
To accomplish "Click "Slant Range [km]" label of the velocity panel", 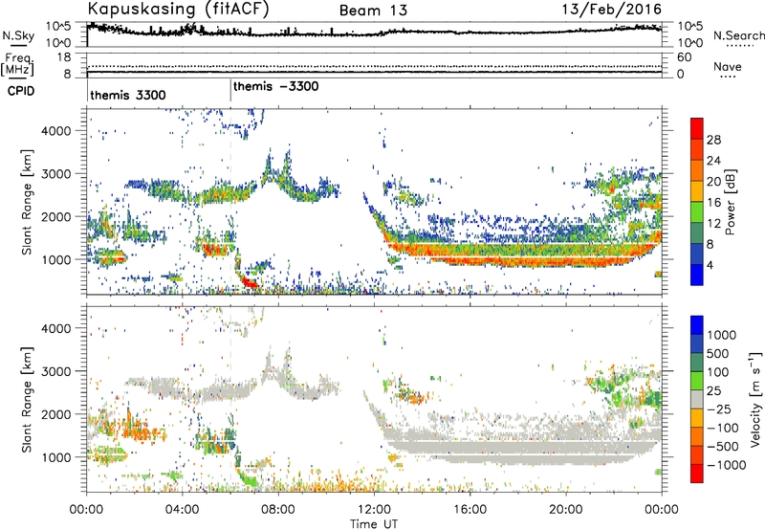I will pyautogui.click(x=27, y=399).
